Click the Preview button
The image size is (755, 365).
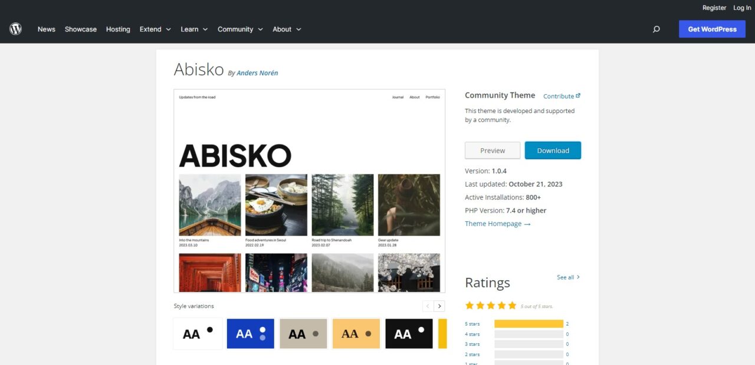pos(493,150)
